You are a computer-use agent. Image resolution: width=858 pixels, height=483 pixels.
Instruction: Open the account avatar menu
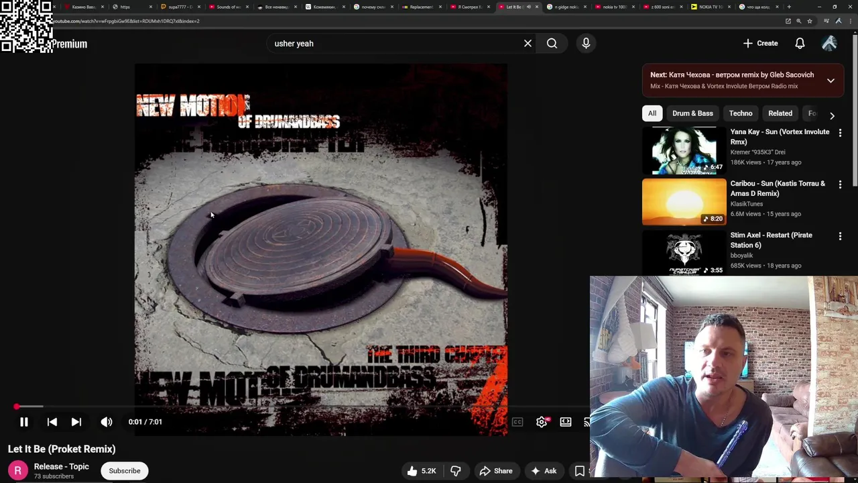coord(829,44)
